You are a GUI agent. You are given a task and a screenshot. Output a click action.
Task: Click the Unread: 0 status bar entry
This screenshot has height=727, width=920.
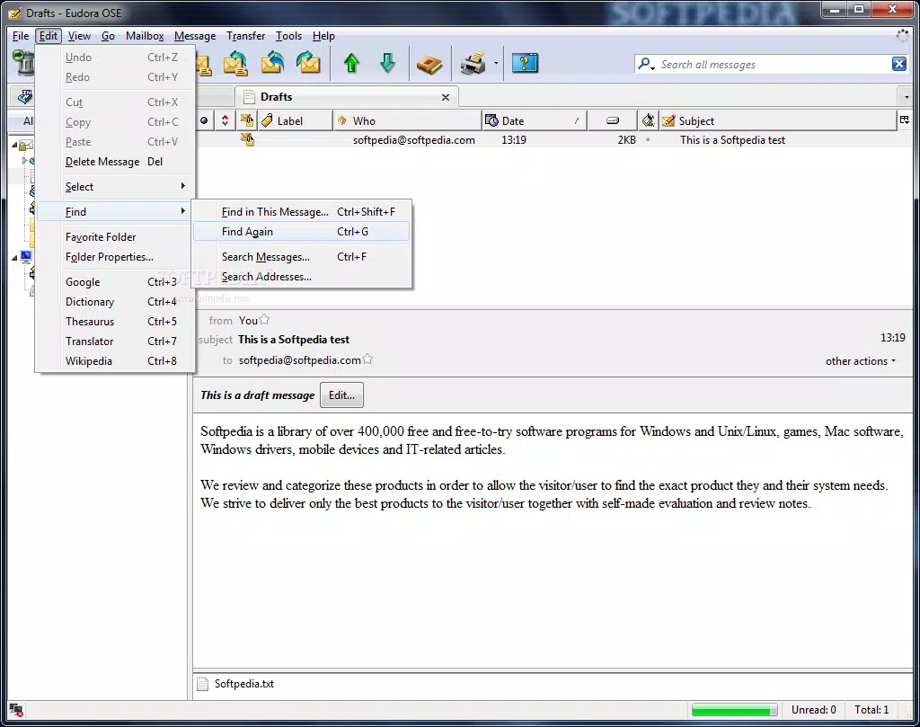click(814, 710)
